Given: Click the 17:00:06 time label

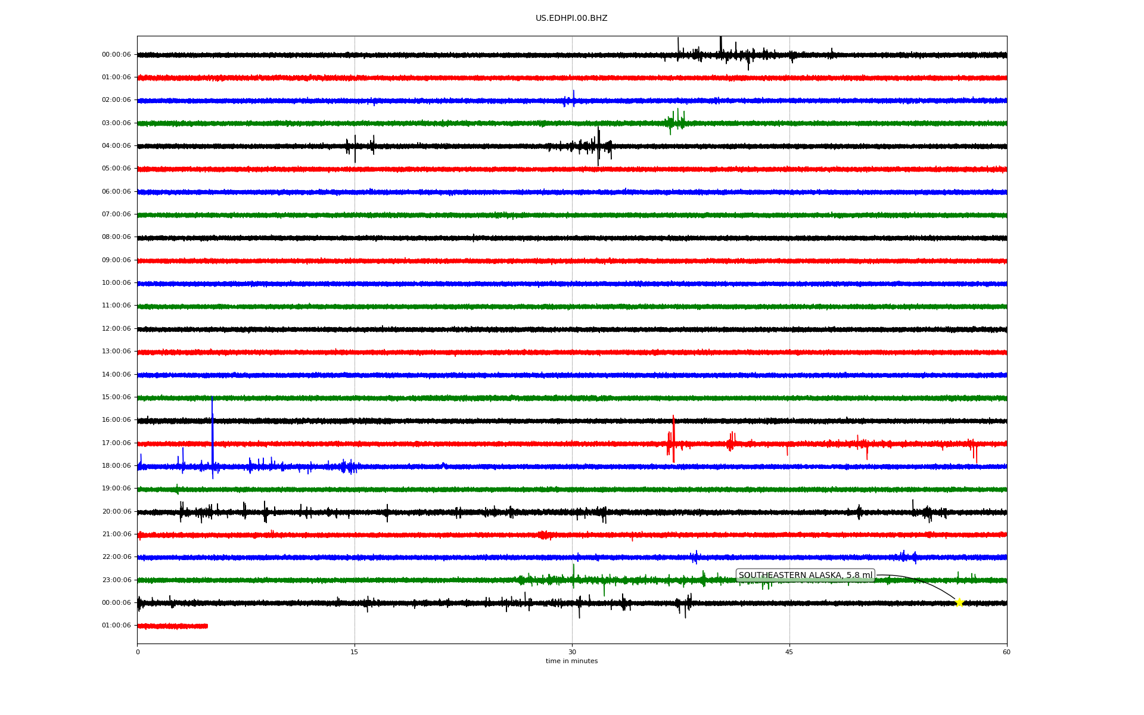Looking at the screenshot, I should tap(116, 443).
